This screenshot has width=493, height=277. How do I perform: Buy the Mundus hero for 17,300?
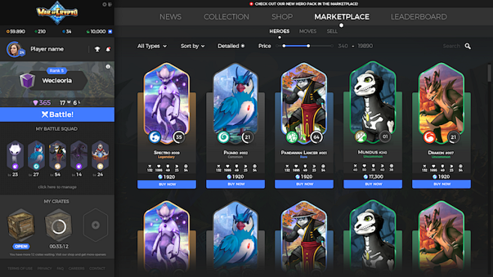pyautogui.click(x=372, y=184)
